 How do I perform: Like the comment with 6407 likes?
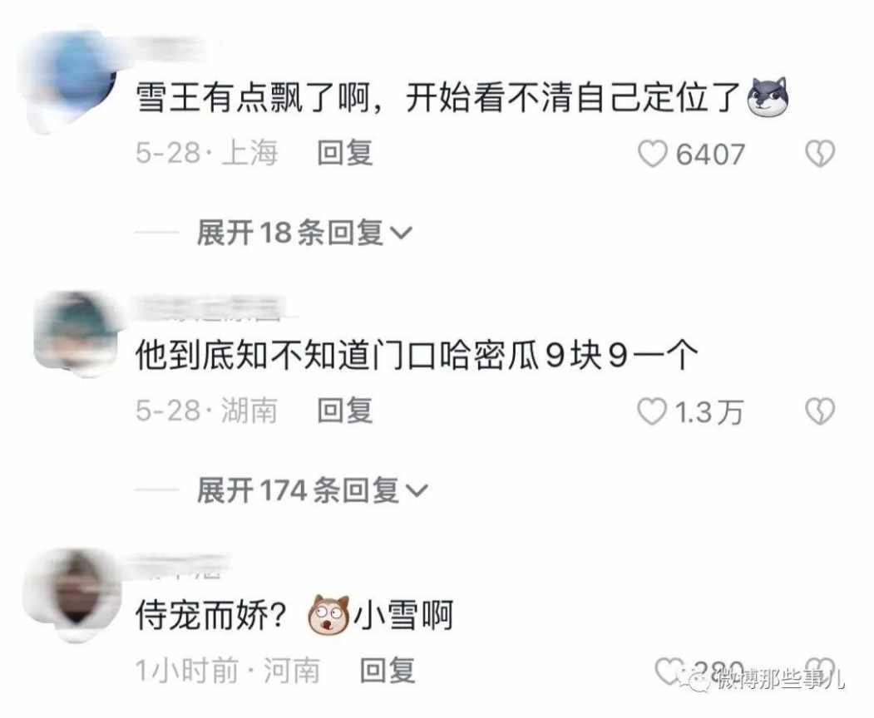pos(652,155)
